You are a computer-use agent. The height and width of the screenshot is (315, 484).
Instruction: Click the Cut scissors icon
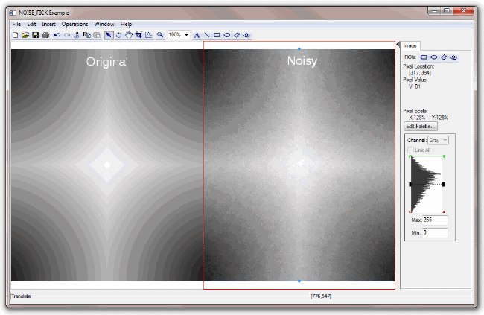(x=77, y=35)
